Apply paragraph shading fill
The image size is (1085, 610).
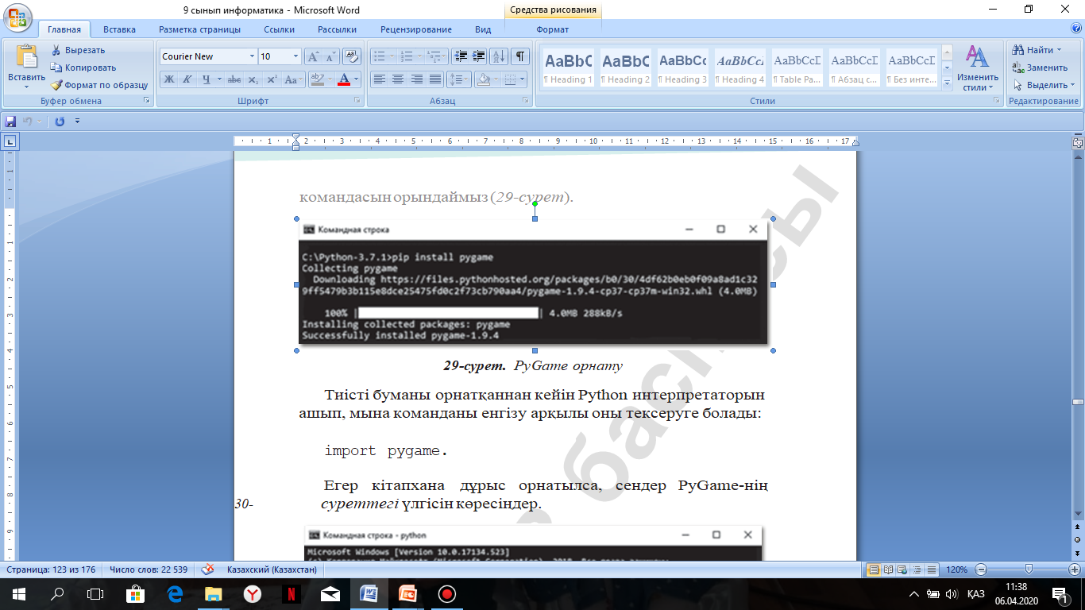pyautogui.click(x=482, y=79)
